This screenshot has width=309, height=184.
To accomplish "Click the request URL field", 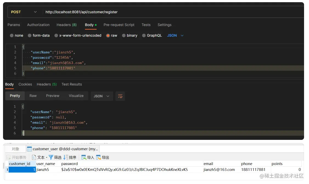I will 173,12.
